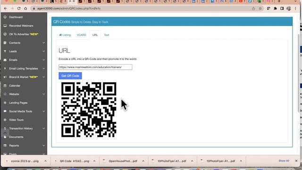Switch to the Listing tab
Image resolution: width=302 pixels, height=170 pixels.
65,35
